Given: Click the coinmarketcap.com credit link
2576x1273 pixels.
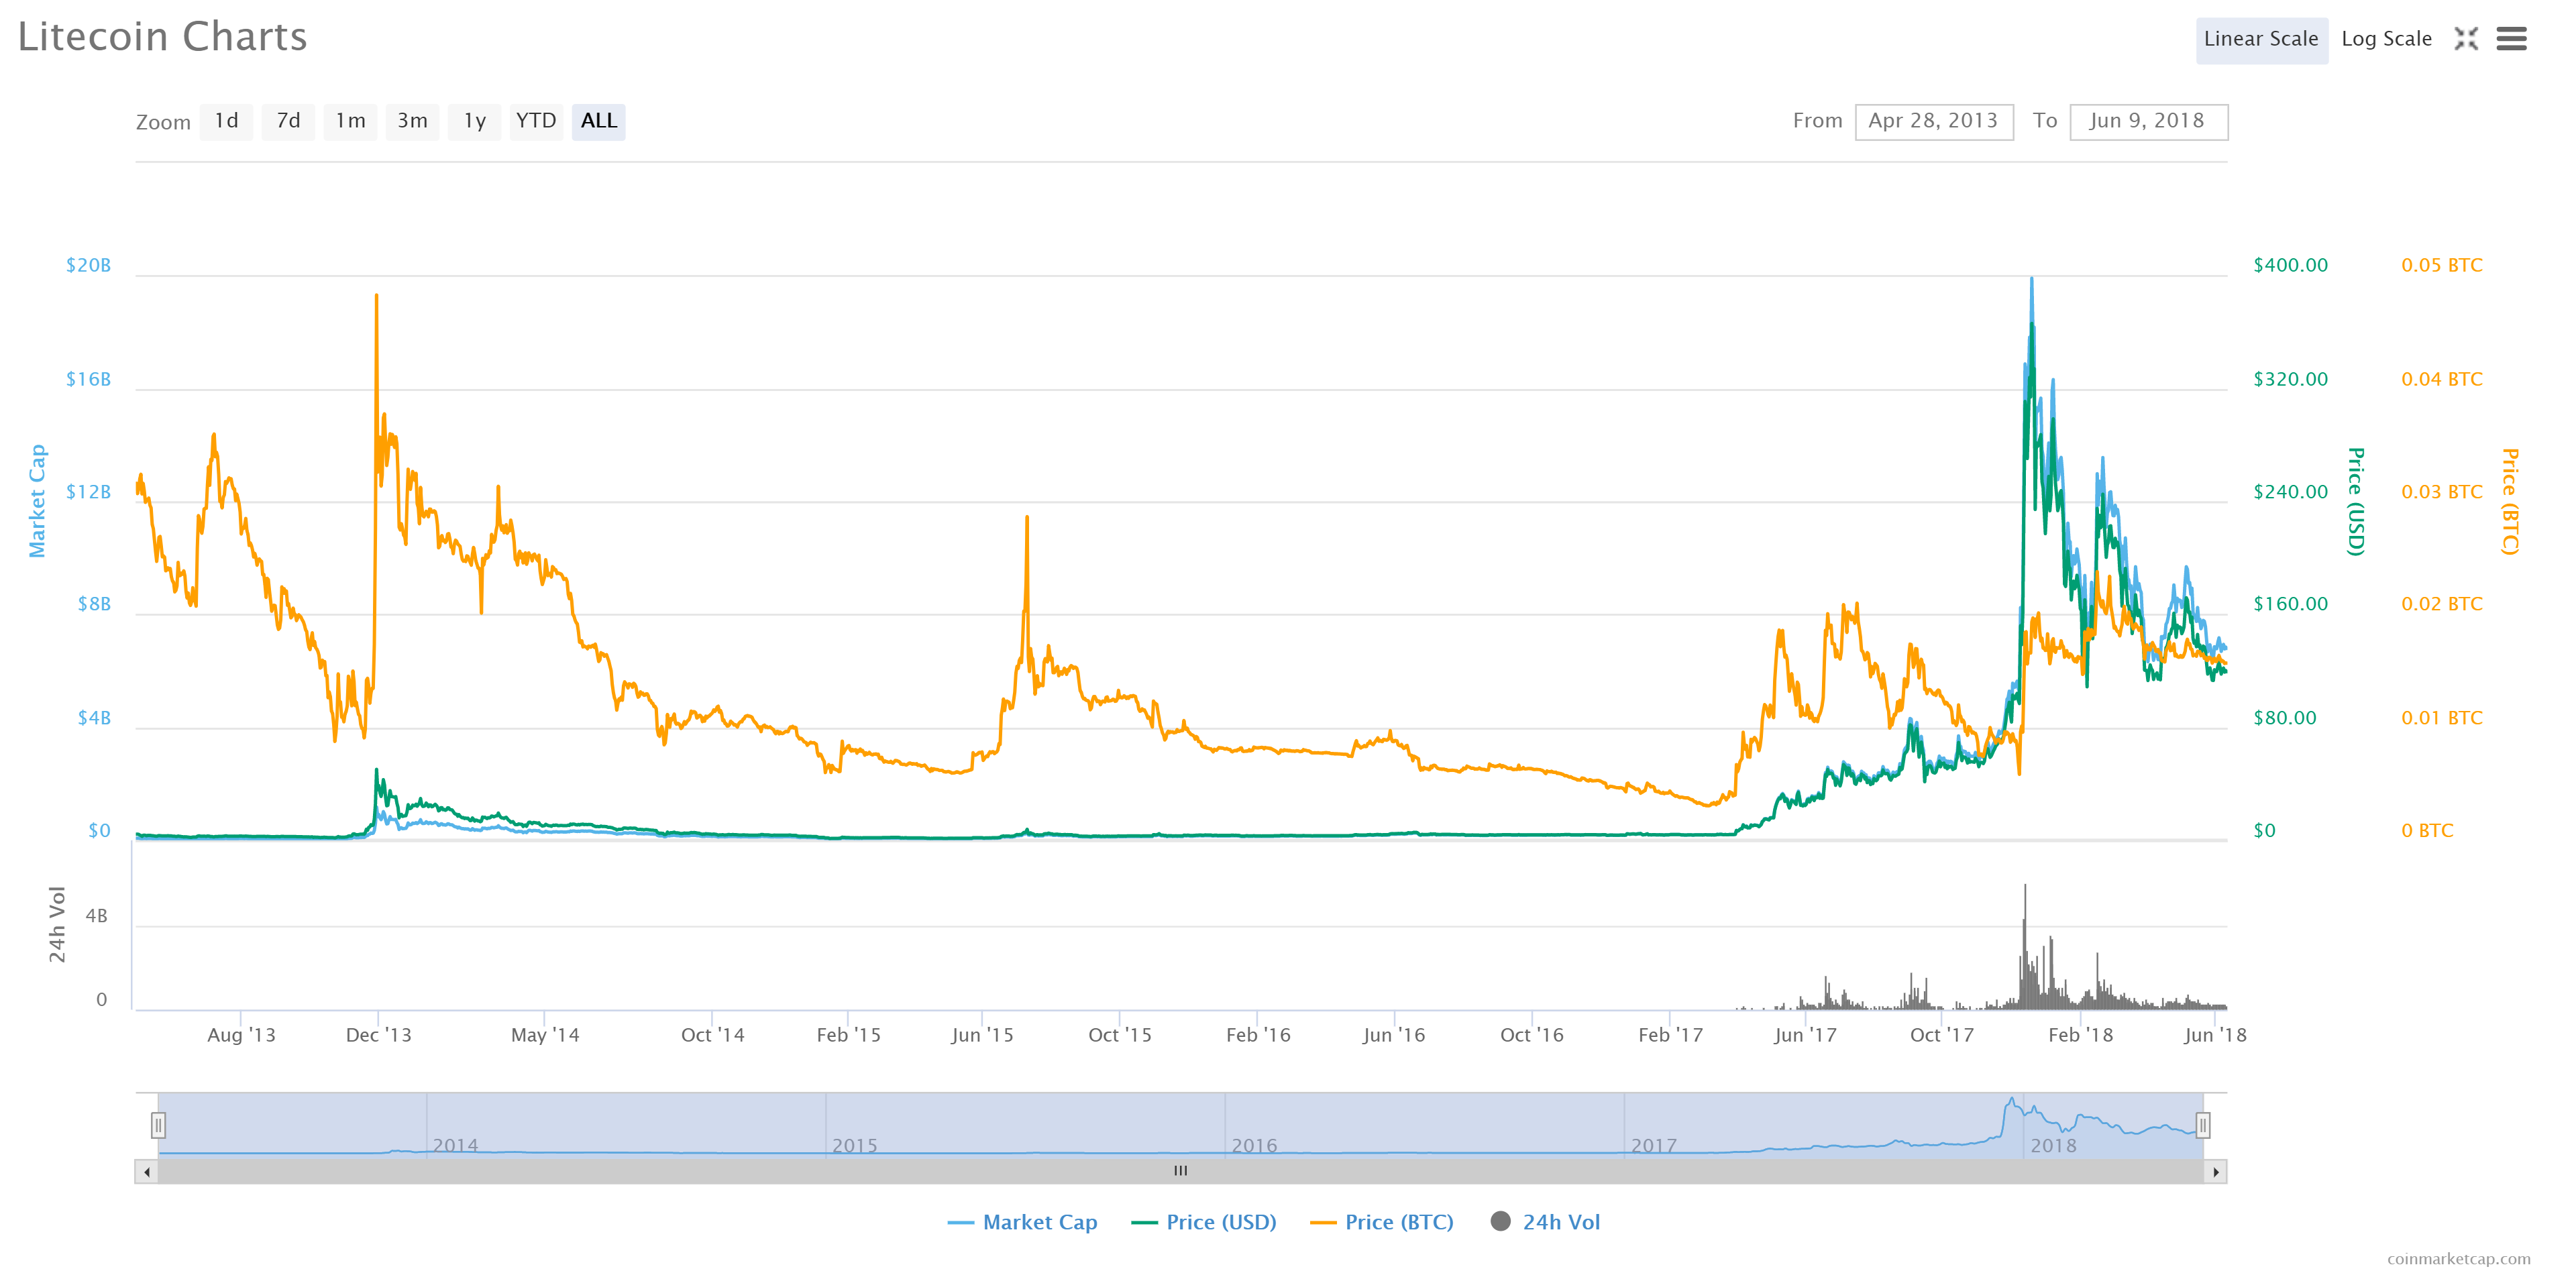Looking at the screenshot, I should (2459, 1259).
